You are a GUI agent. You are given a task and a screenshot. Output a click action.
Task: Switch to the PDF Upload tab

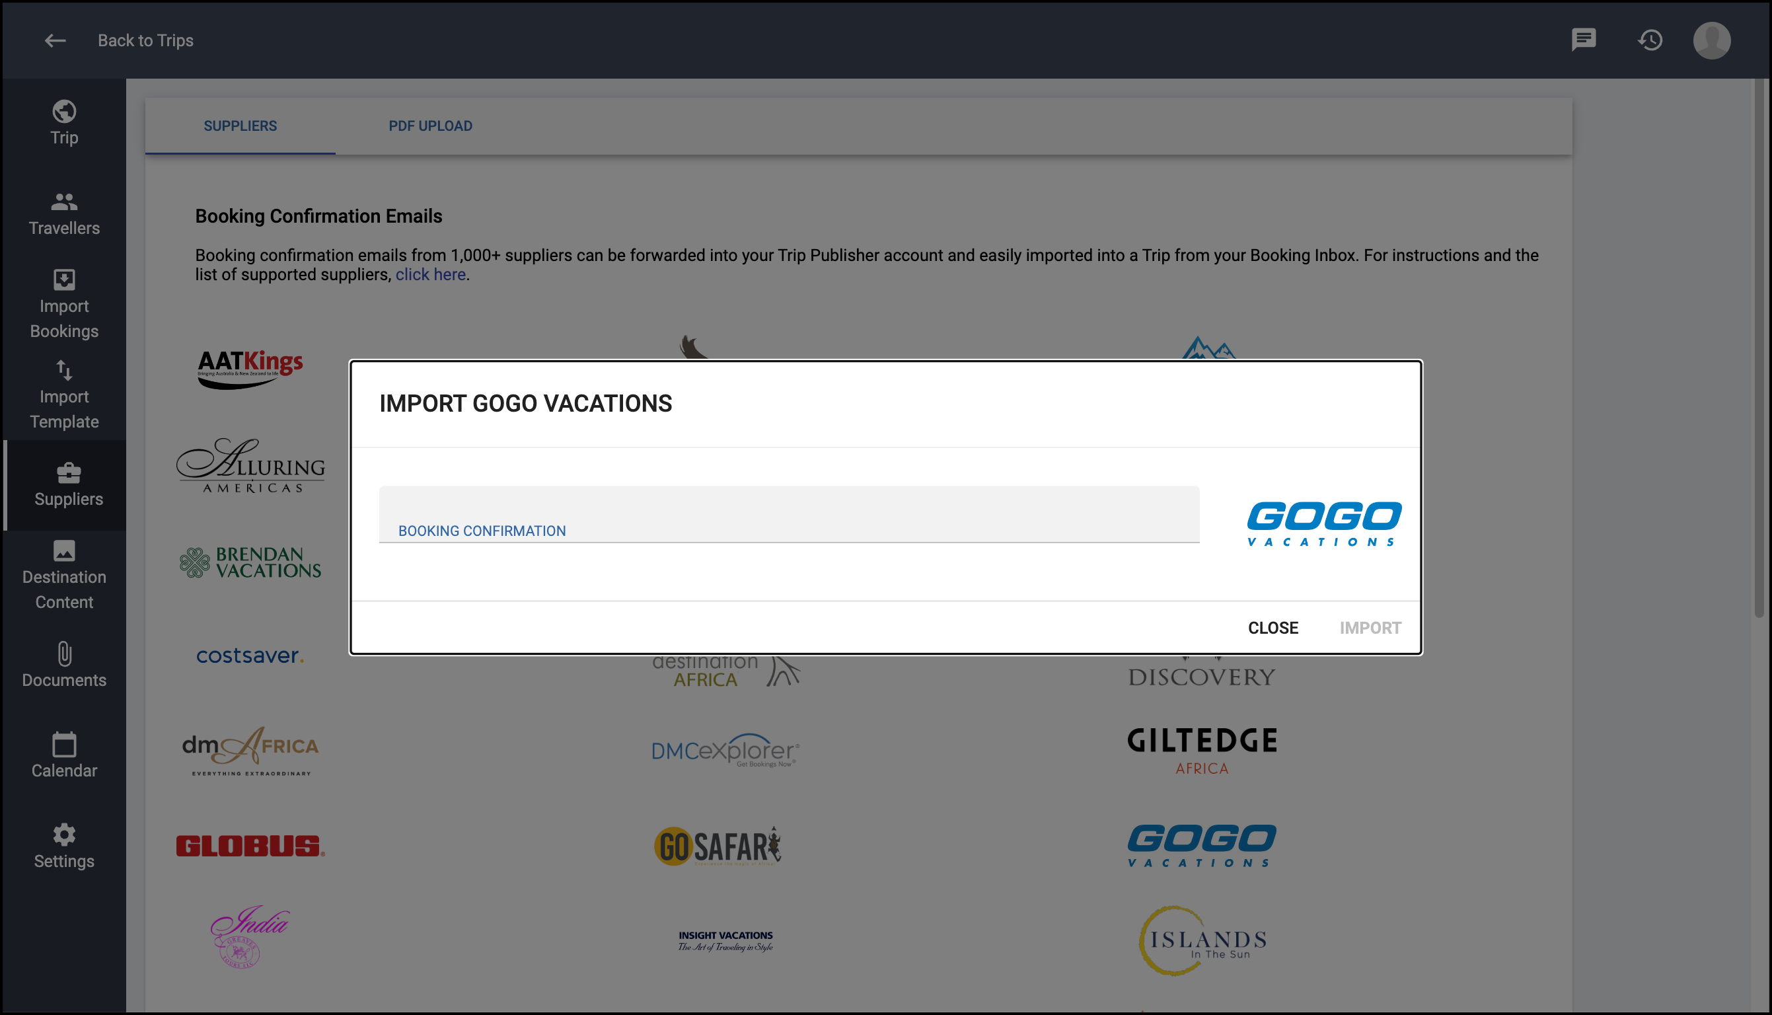point(430,126)
